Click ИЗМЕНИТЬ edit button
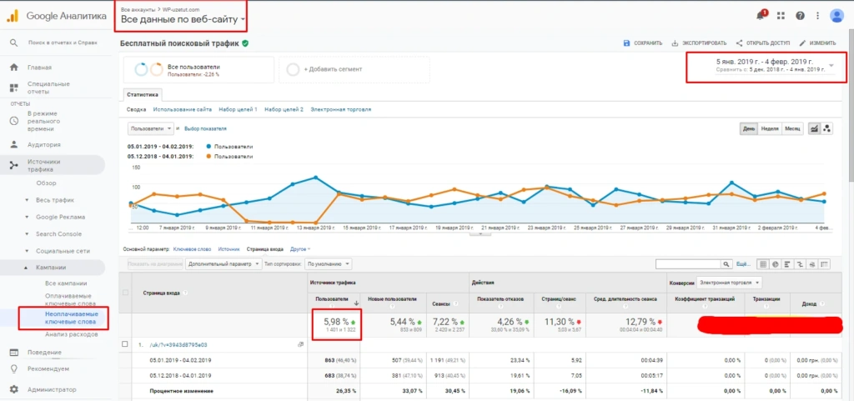Image resolution: width=854 pixels, height=401 pixels. click(817, 43)
